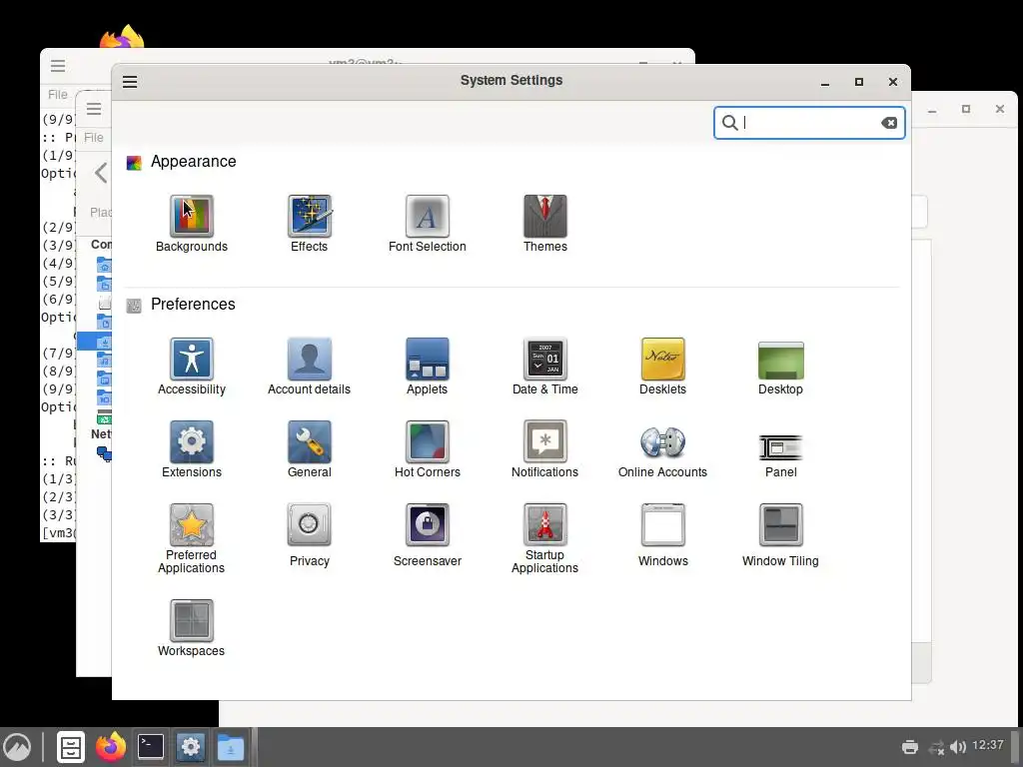
Task: Open Date & Time settings
Action: [x=544, y=366]
